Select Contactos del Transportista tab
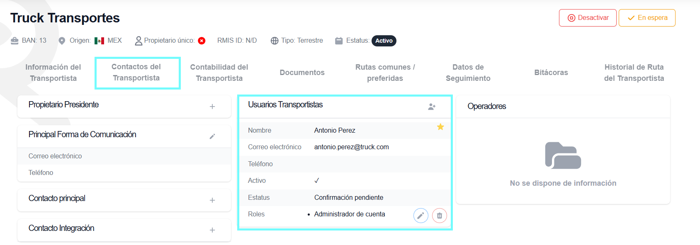This screenshot has width=700, height=245. click(x=136, y=73)
